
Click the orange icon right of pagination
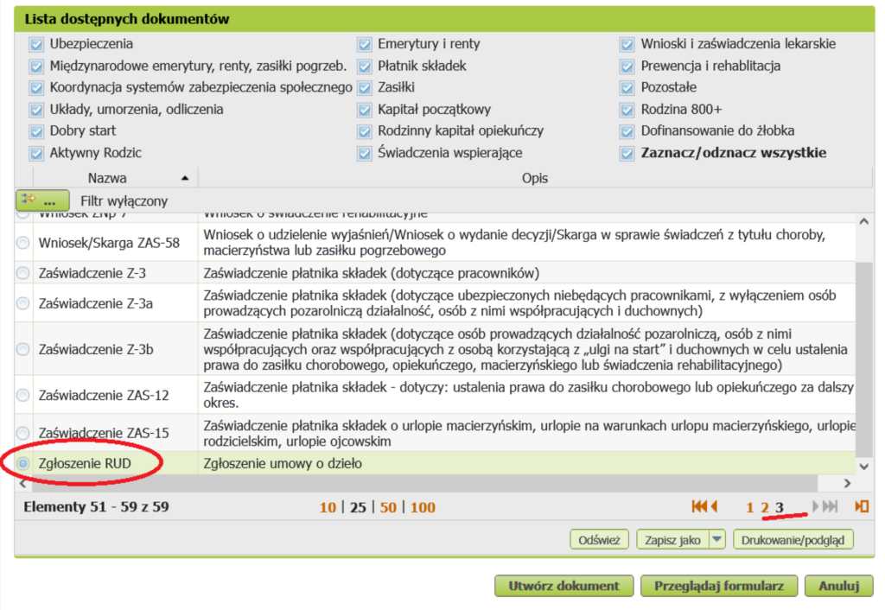861,507
